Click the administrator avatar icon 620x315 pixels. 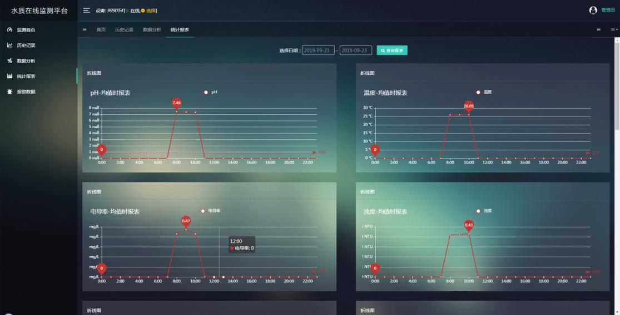[x=592, y=11]
